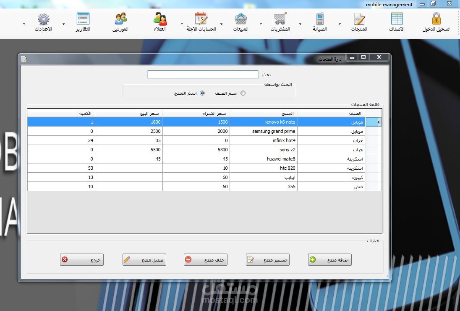Image resolution: width=460 pixels, height=311 pixels.
Task: Sort by the المنتج column header
Action: (x=264, y=113)
